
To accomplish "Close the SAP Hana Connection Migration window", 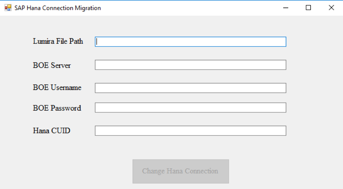I will pyautogui.click(x=331, y=8).
